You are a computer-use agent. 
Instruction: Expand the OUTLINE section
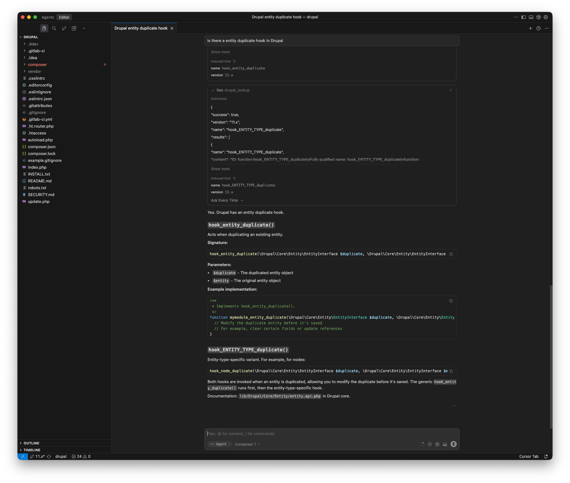[31, 443]
